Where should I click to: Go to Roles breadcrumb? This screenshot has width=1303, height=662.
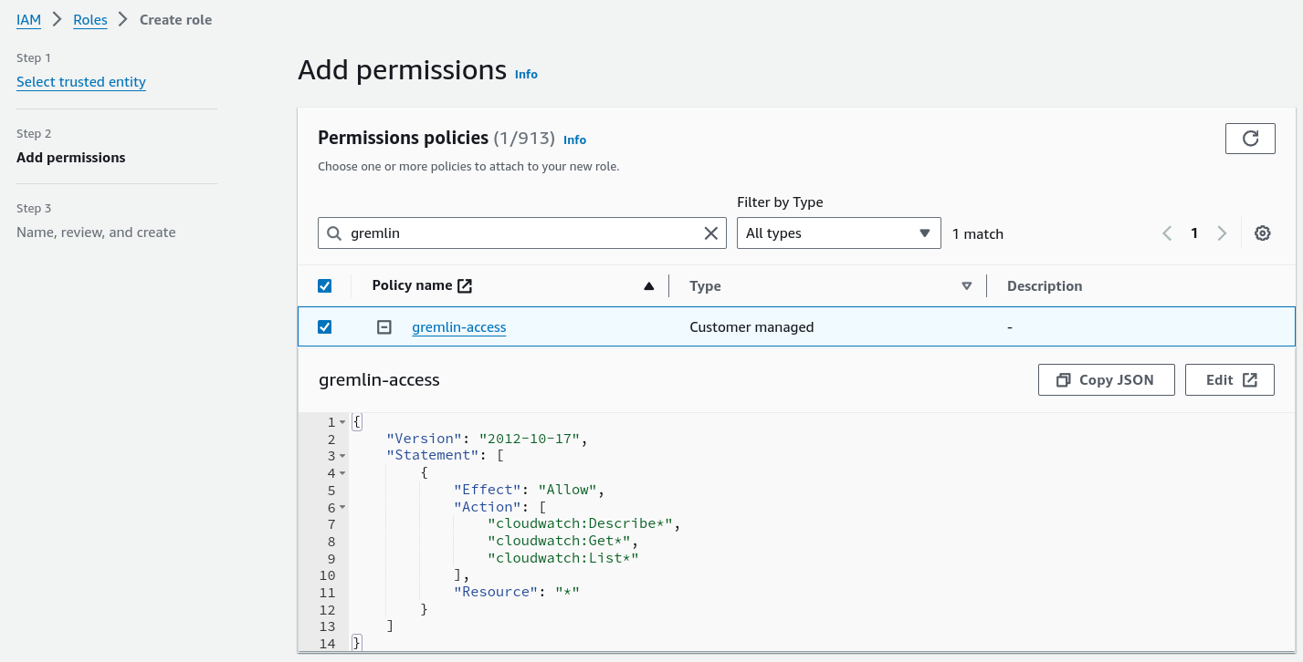(90, 19)
